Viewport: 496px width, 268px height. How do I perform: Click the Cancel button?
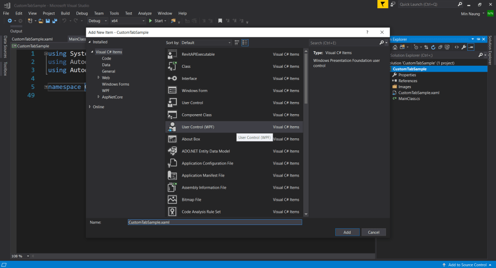click(373, 232)
